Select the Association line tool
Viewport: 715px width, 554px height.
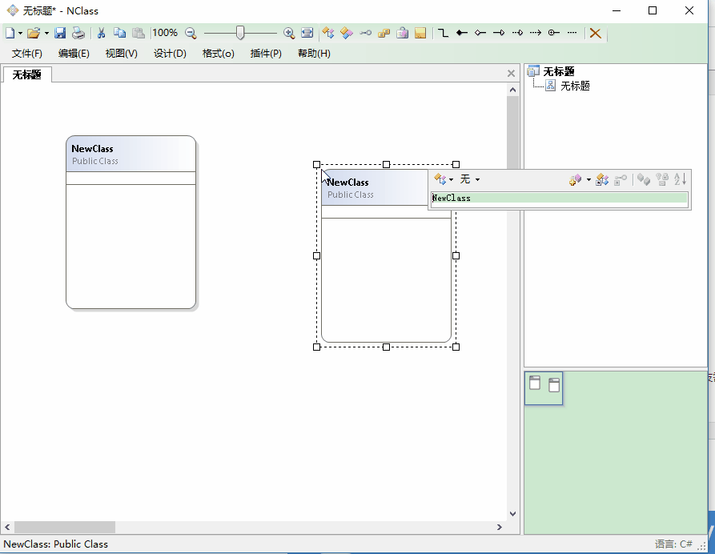[443, 33]
